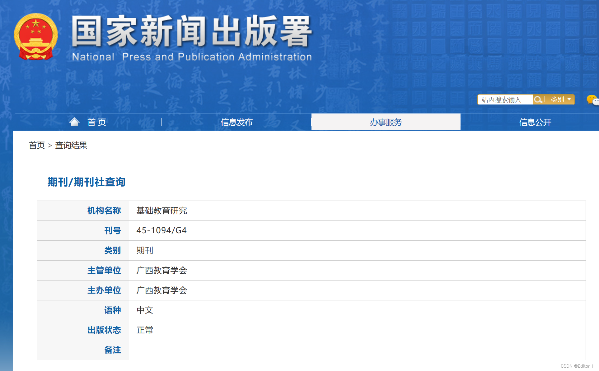
Task: Click the 刊号 value 45-1094/G4
Action: point(161,230)
